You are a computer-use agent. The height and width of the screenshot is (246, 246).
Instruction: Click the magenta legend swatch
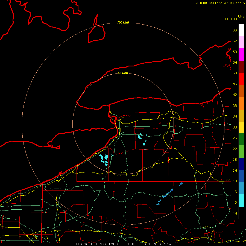[241, 54]
